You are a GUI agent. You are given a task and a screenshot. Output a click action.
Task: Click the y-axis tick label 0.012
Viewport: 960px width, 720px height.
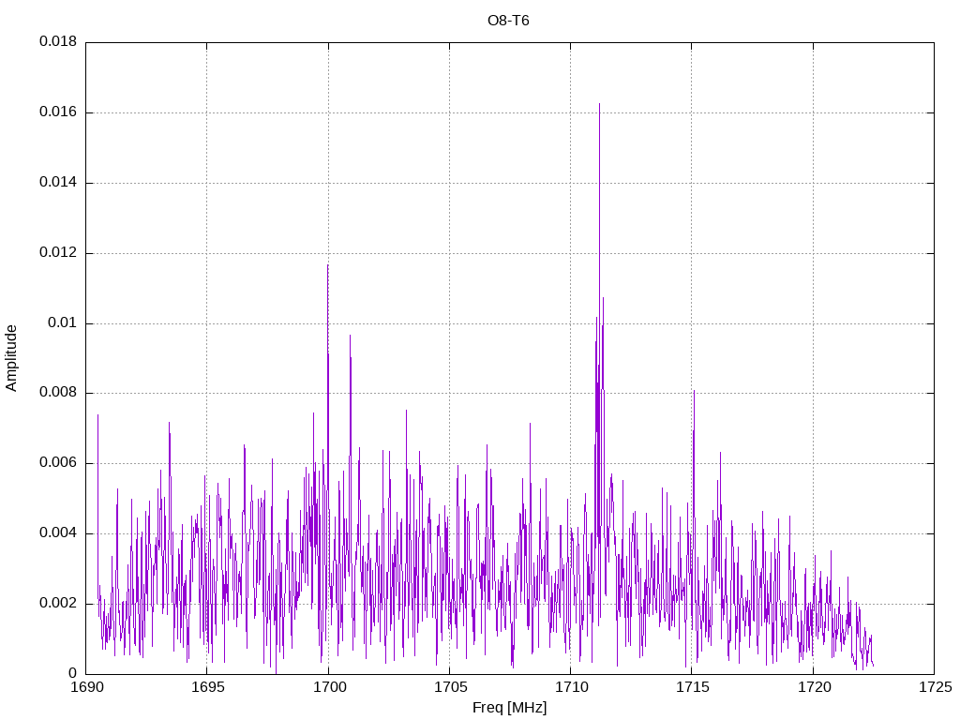pyautogui.click(x=58, y=252)
